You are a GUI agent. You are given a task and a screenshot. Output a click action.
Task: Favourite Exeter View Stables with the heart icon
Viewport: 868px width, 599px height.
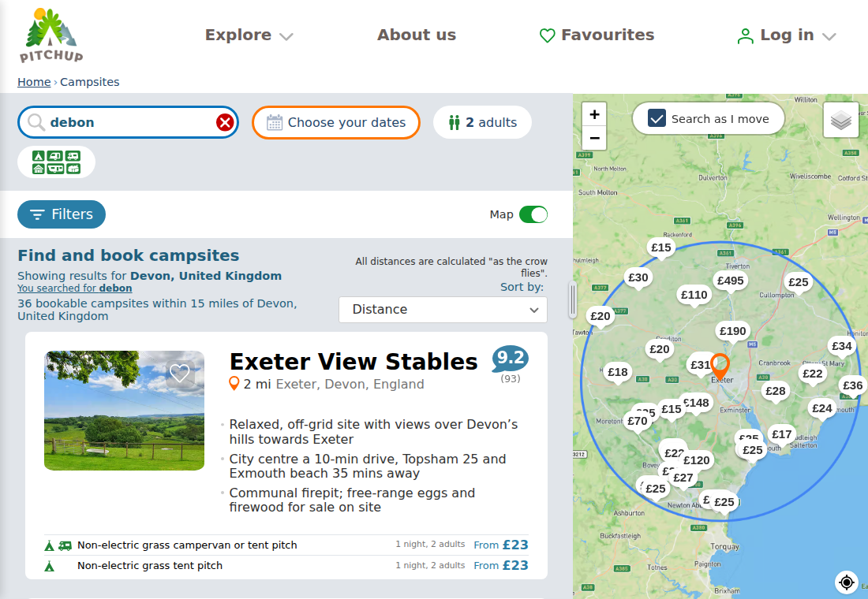(x=179, y=374)
